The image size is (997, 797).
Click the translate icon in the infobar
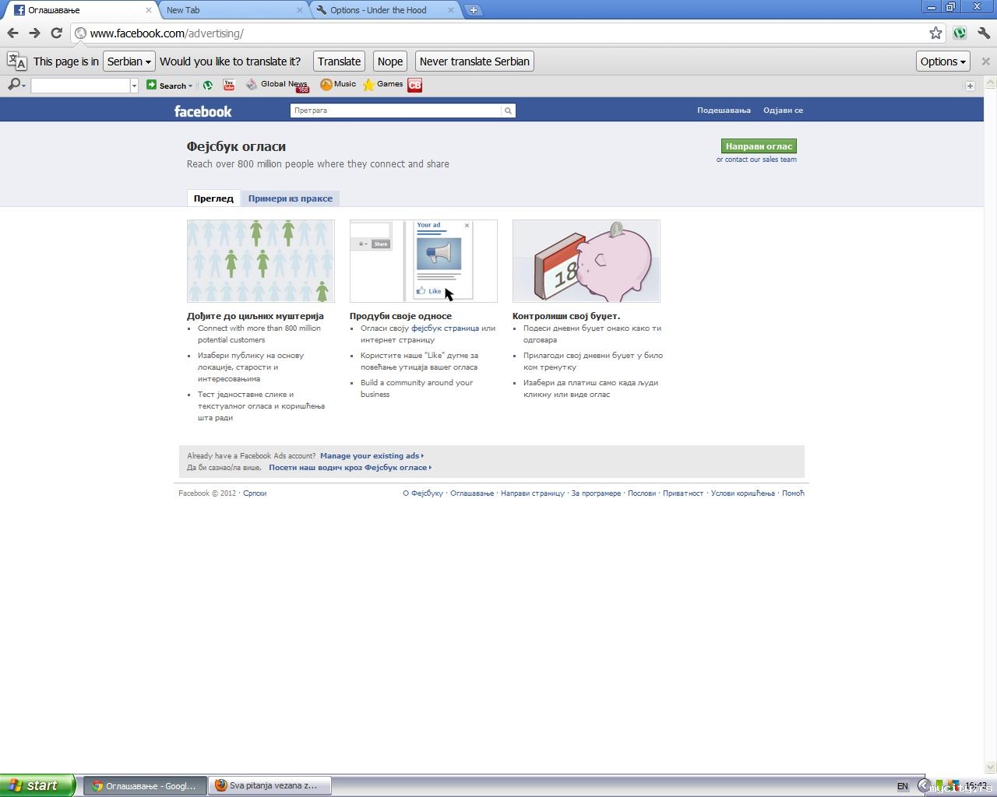[16, 61]
